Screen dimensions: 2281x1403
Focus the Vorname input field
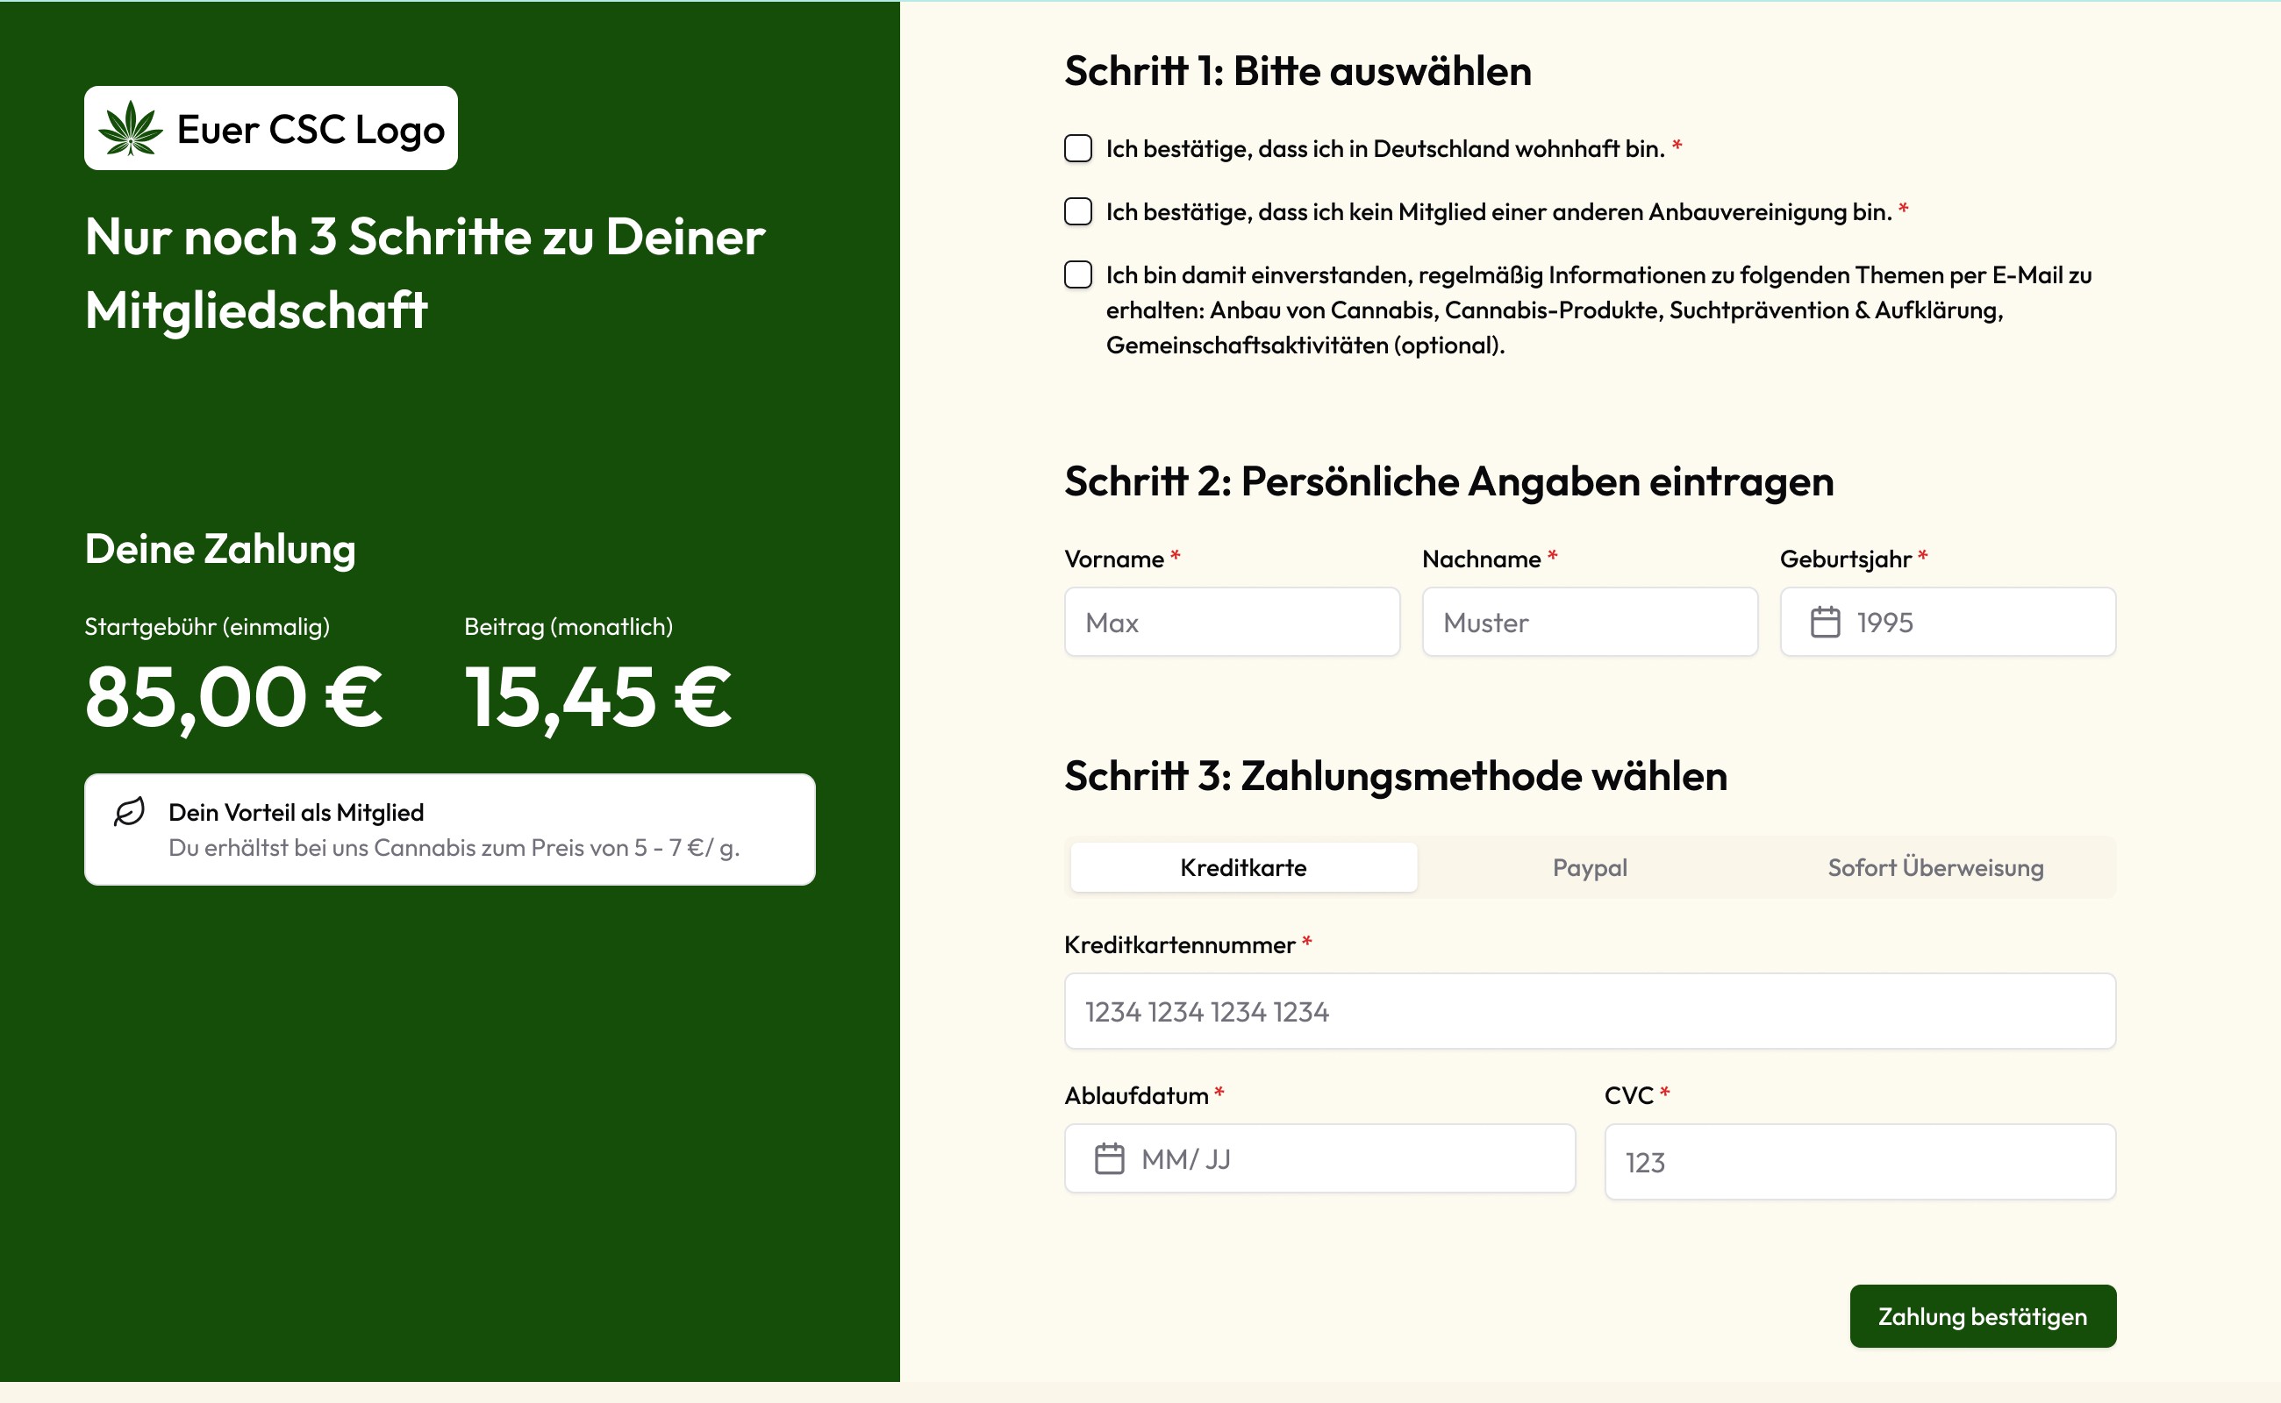1232,622
